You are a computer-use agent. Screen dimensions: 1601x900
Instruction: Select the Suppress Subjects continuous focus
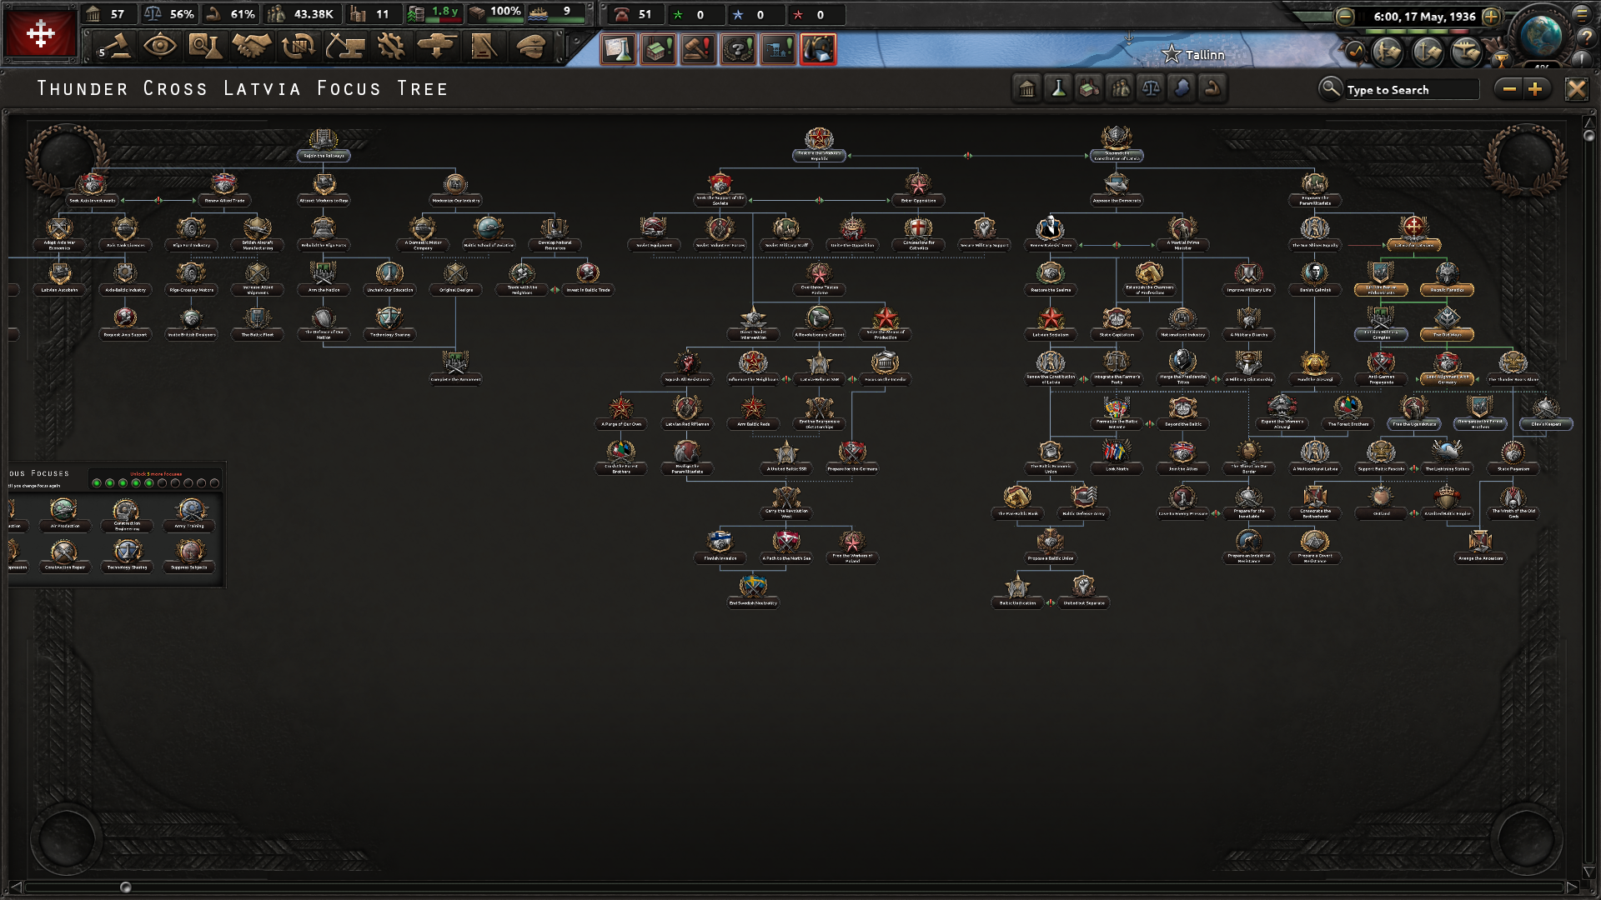point(189,556)
